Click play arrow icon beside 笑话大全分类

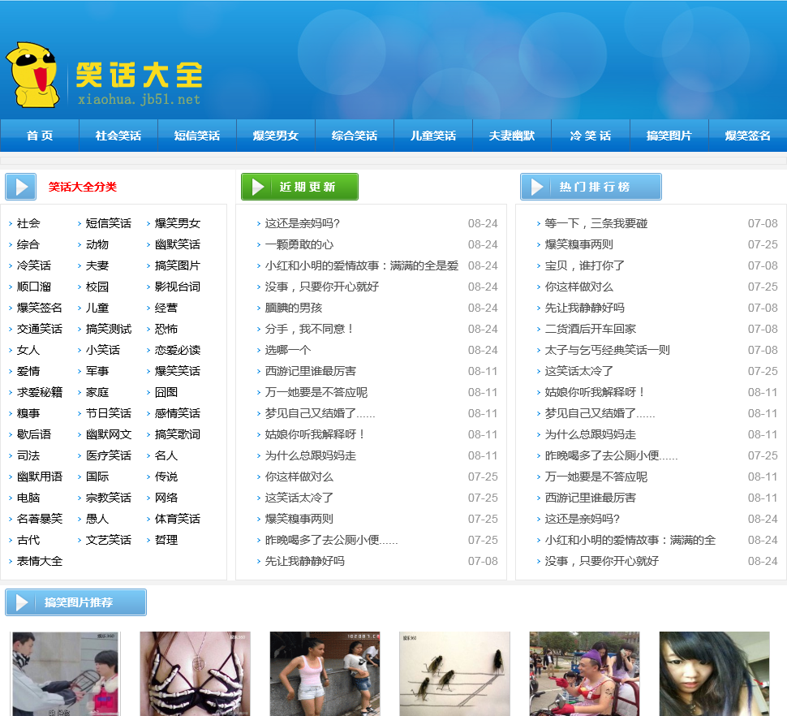tap(20, 187)
